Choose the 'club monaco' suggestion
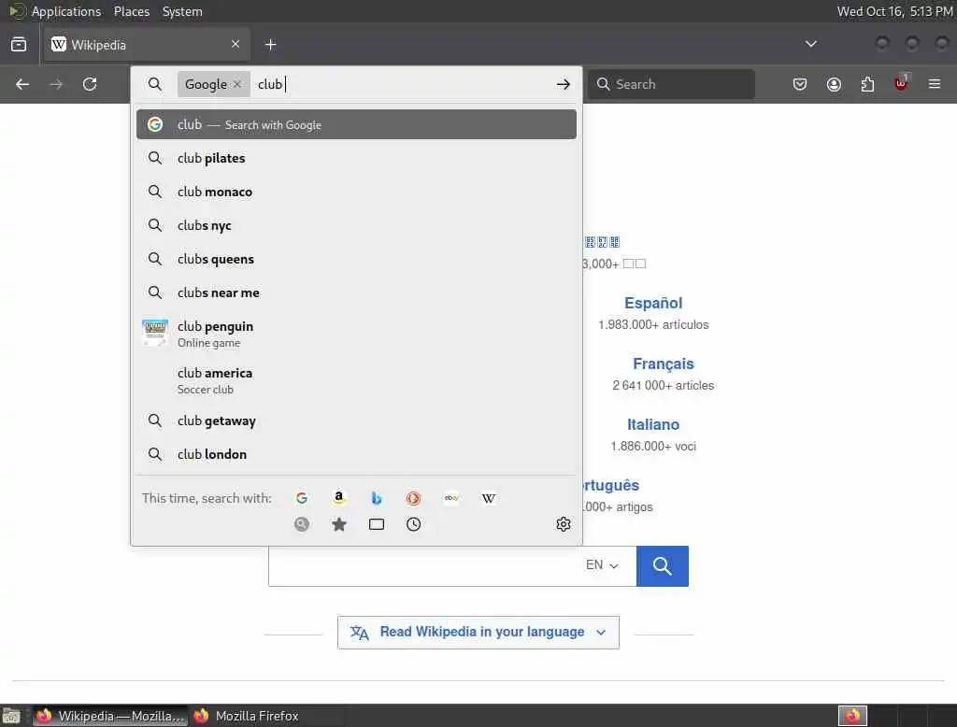Viewport: 957px width, 727px height. pyautogui.click(x=356, y=192)
